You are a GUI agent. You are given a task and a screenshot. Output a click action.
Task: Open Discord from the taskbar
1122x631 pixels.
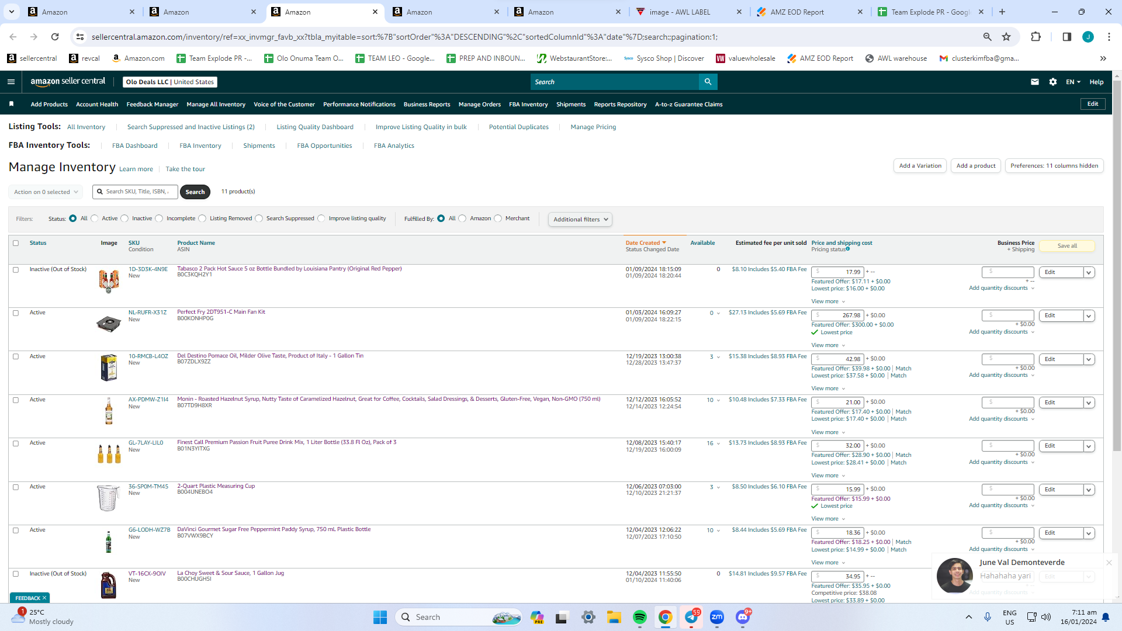point(743,617)
